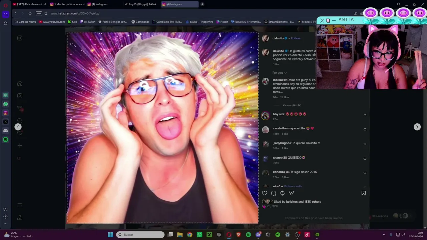The width and height of the screenshot is (427, 240).
Task: Like the konohas_83 comment
Action: (365, 173)
